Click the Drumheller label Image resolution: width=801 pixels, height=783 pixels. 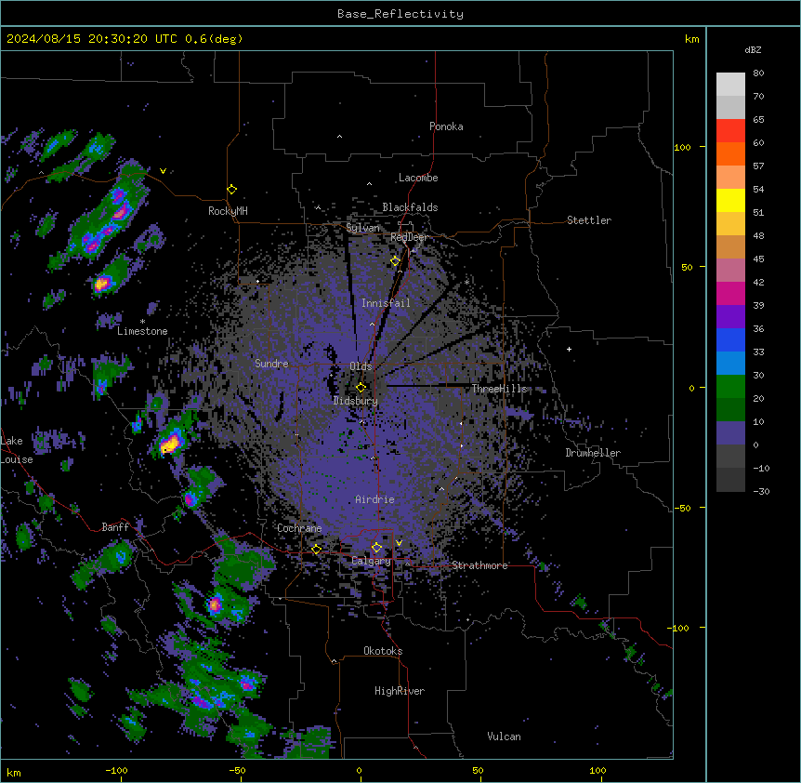[593, 453]
